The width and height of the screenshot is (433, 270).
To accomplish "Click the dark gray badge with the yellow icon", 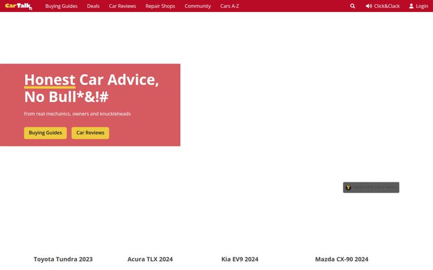I will click(x=371, y=187).
